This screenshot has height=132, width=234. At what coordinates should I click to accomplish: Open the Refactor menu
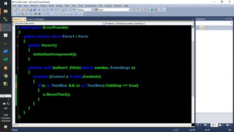(34, 6)
